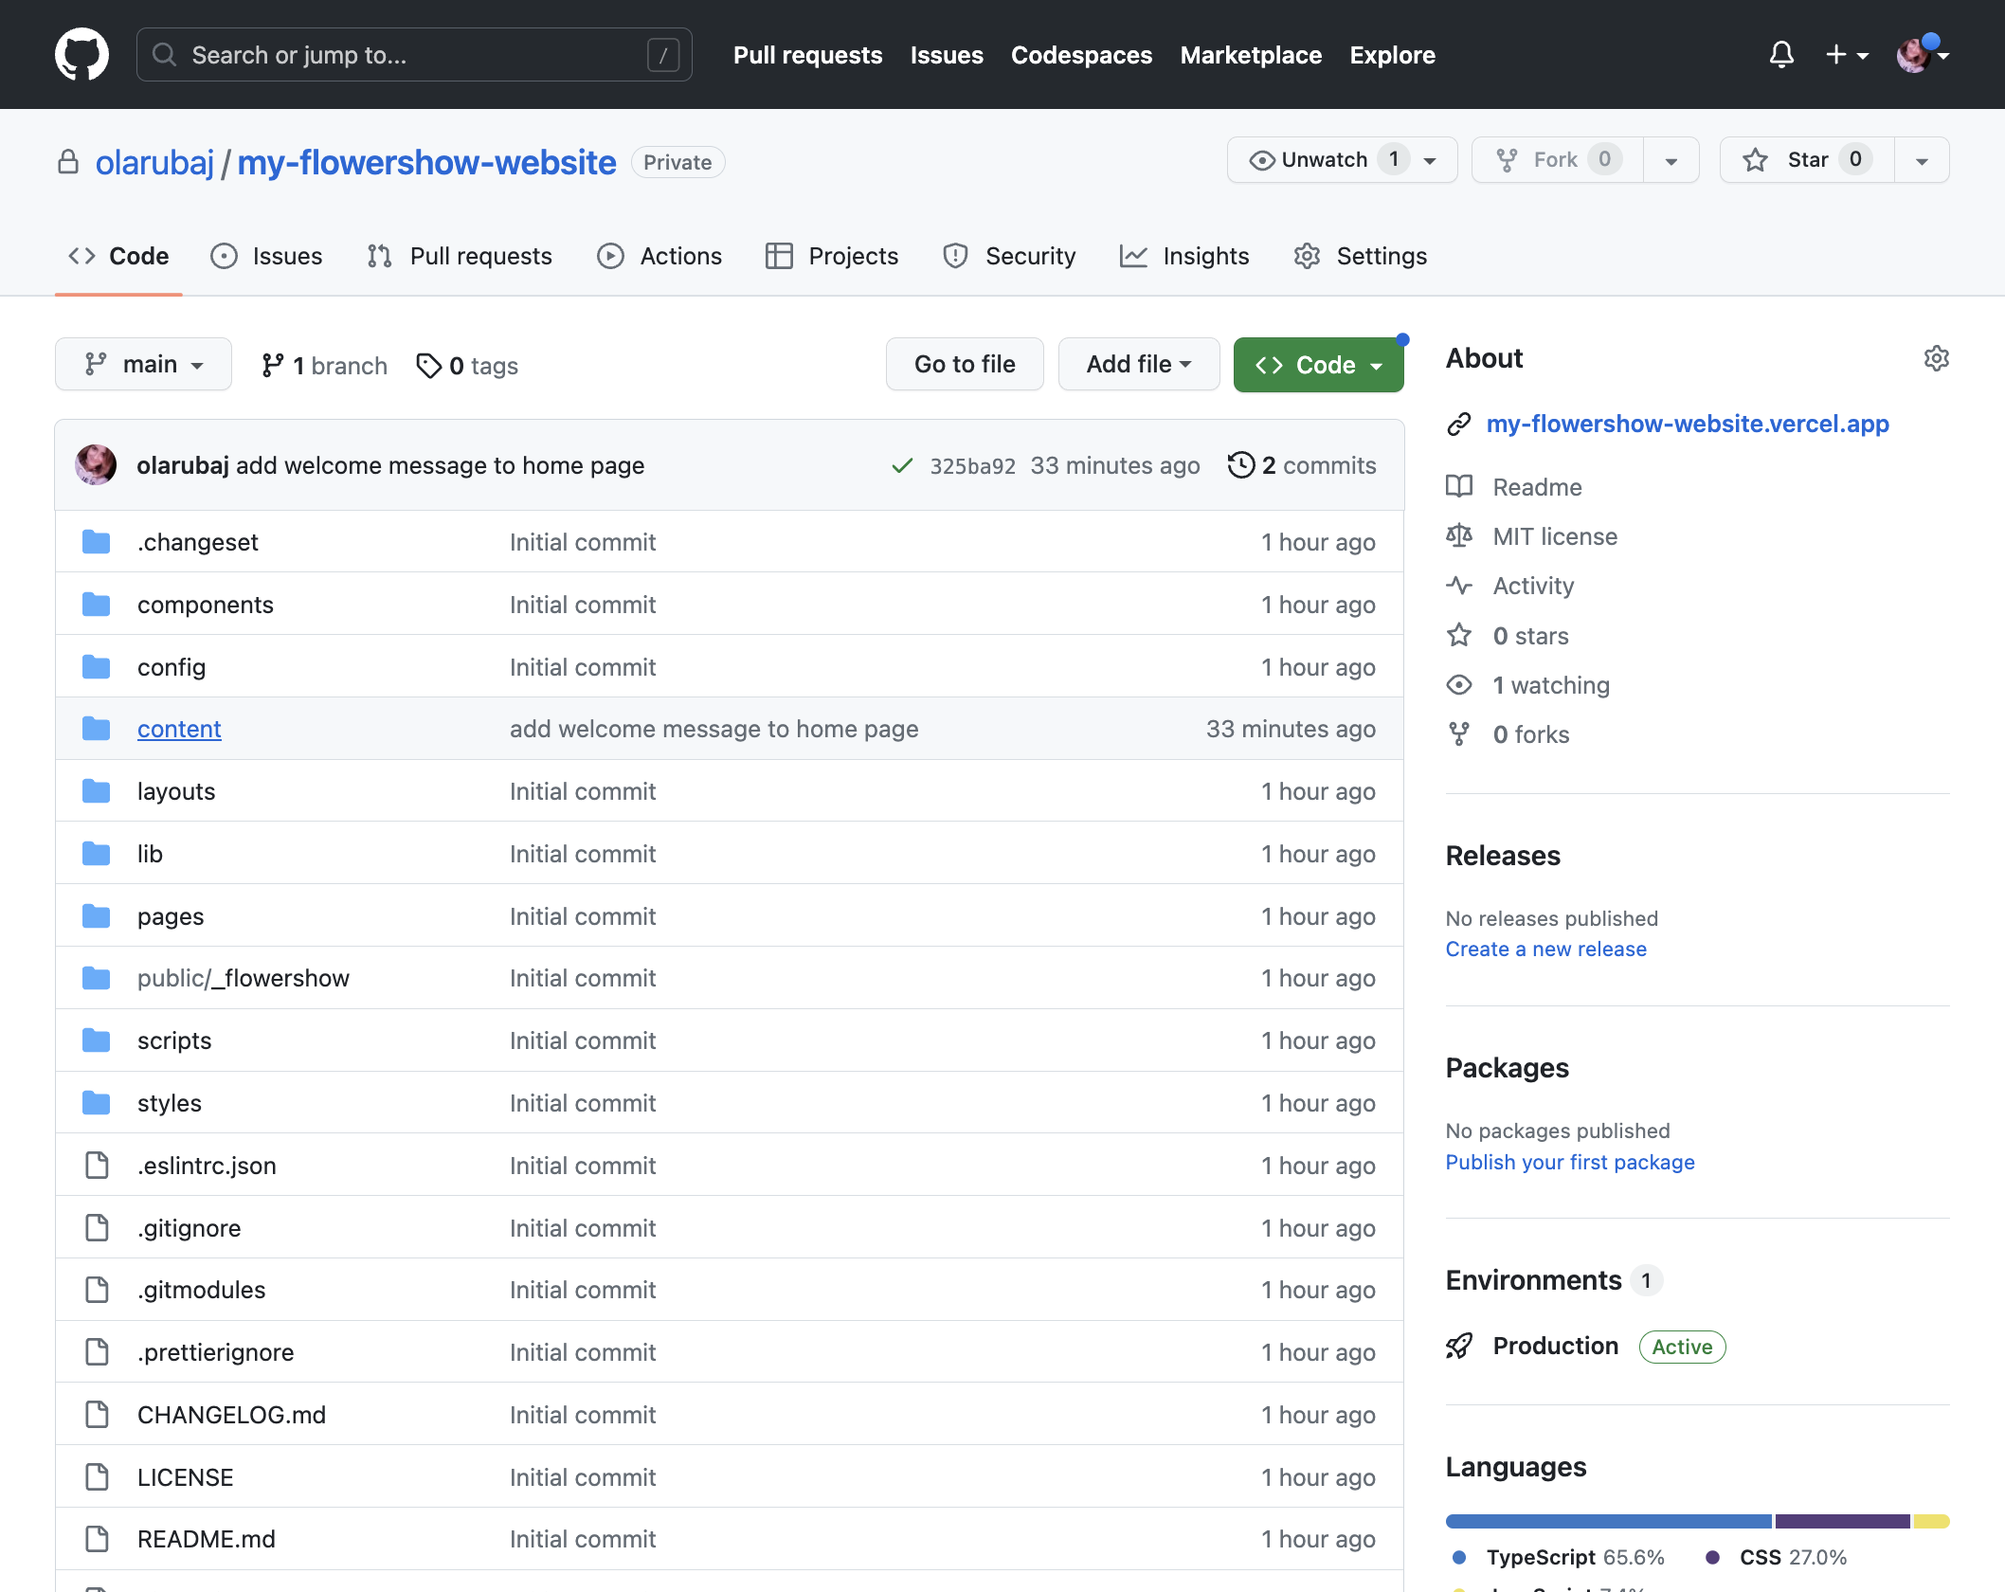The width and height of the screenshot is (2005, 1592).
Task: Click the tag icon beside 0 tags
Action: [x=429, y=366]
